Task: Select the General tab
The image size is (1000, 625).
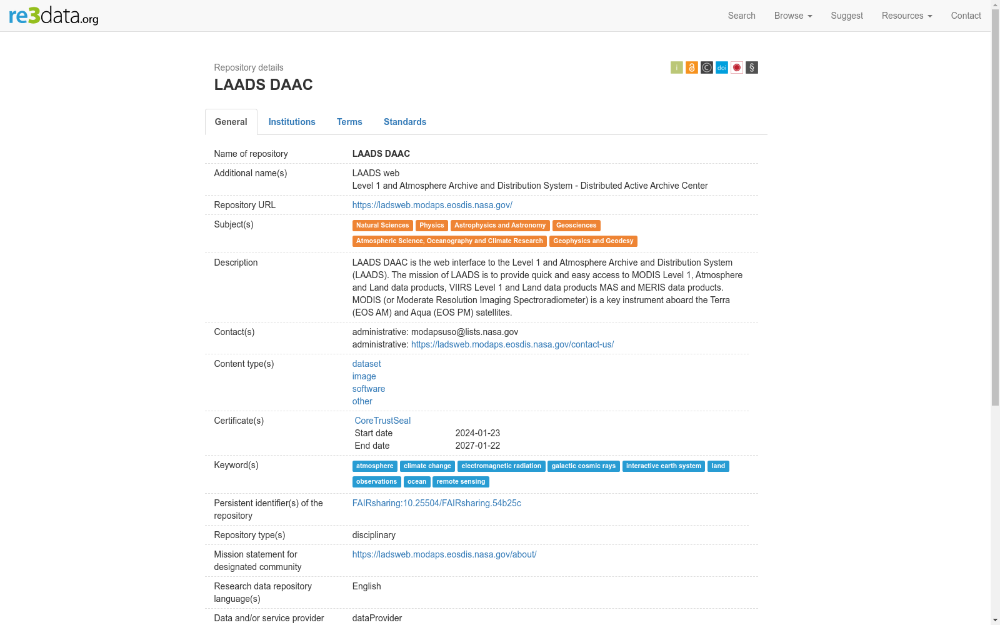Action: (231, 122)
